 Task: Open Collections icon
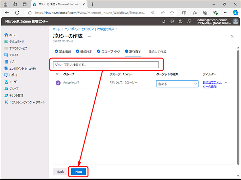[205, 13]
